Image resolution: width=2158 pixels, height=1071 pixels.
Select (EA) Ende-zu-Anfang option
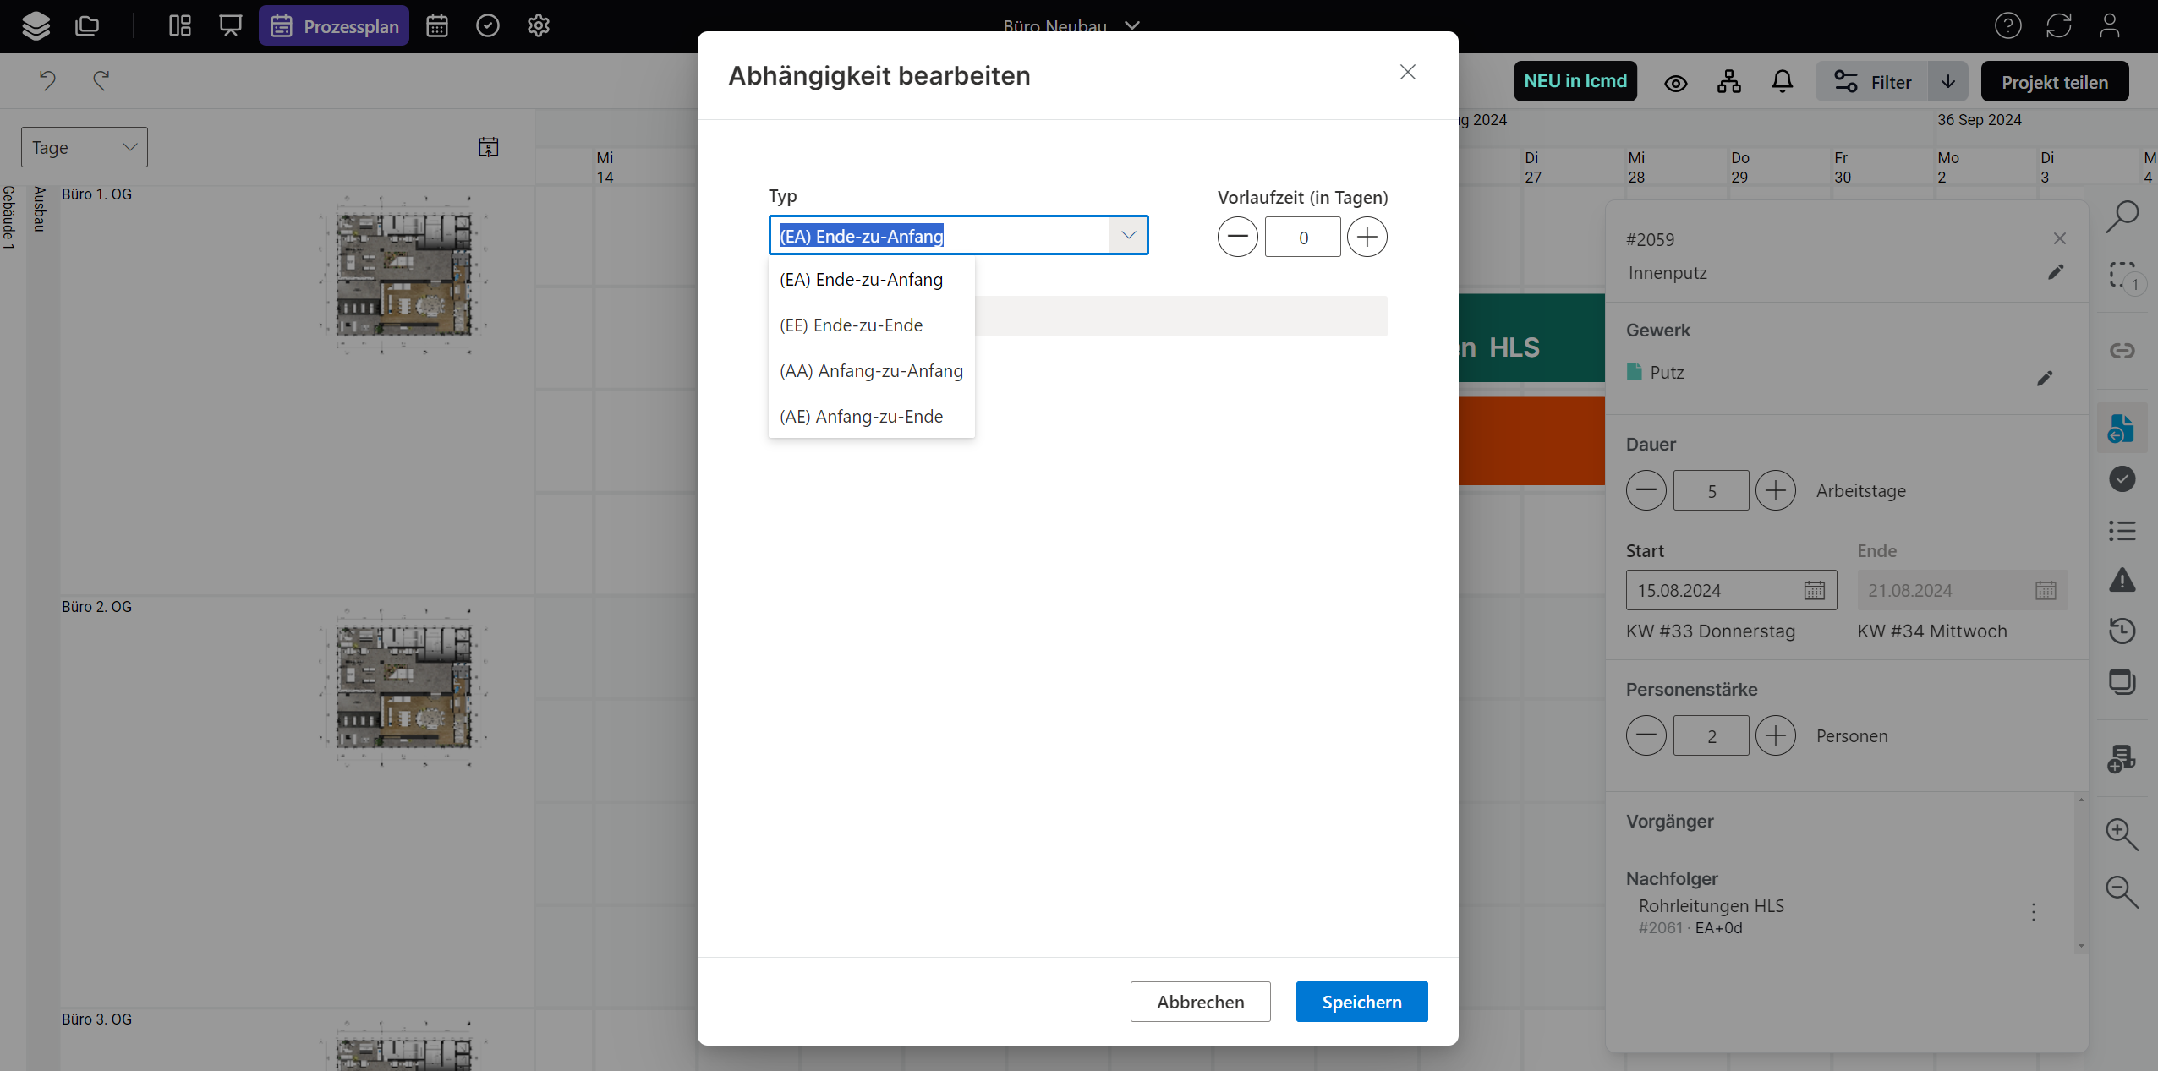click(x=871, y=280)
